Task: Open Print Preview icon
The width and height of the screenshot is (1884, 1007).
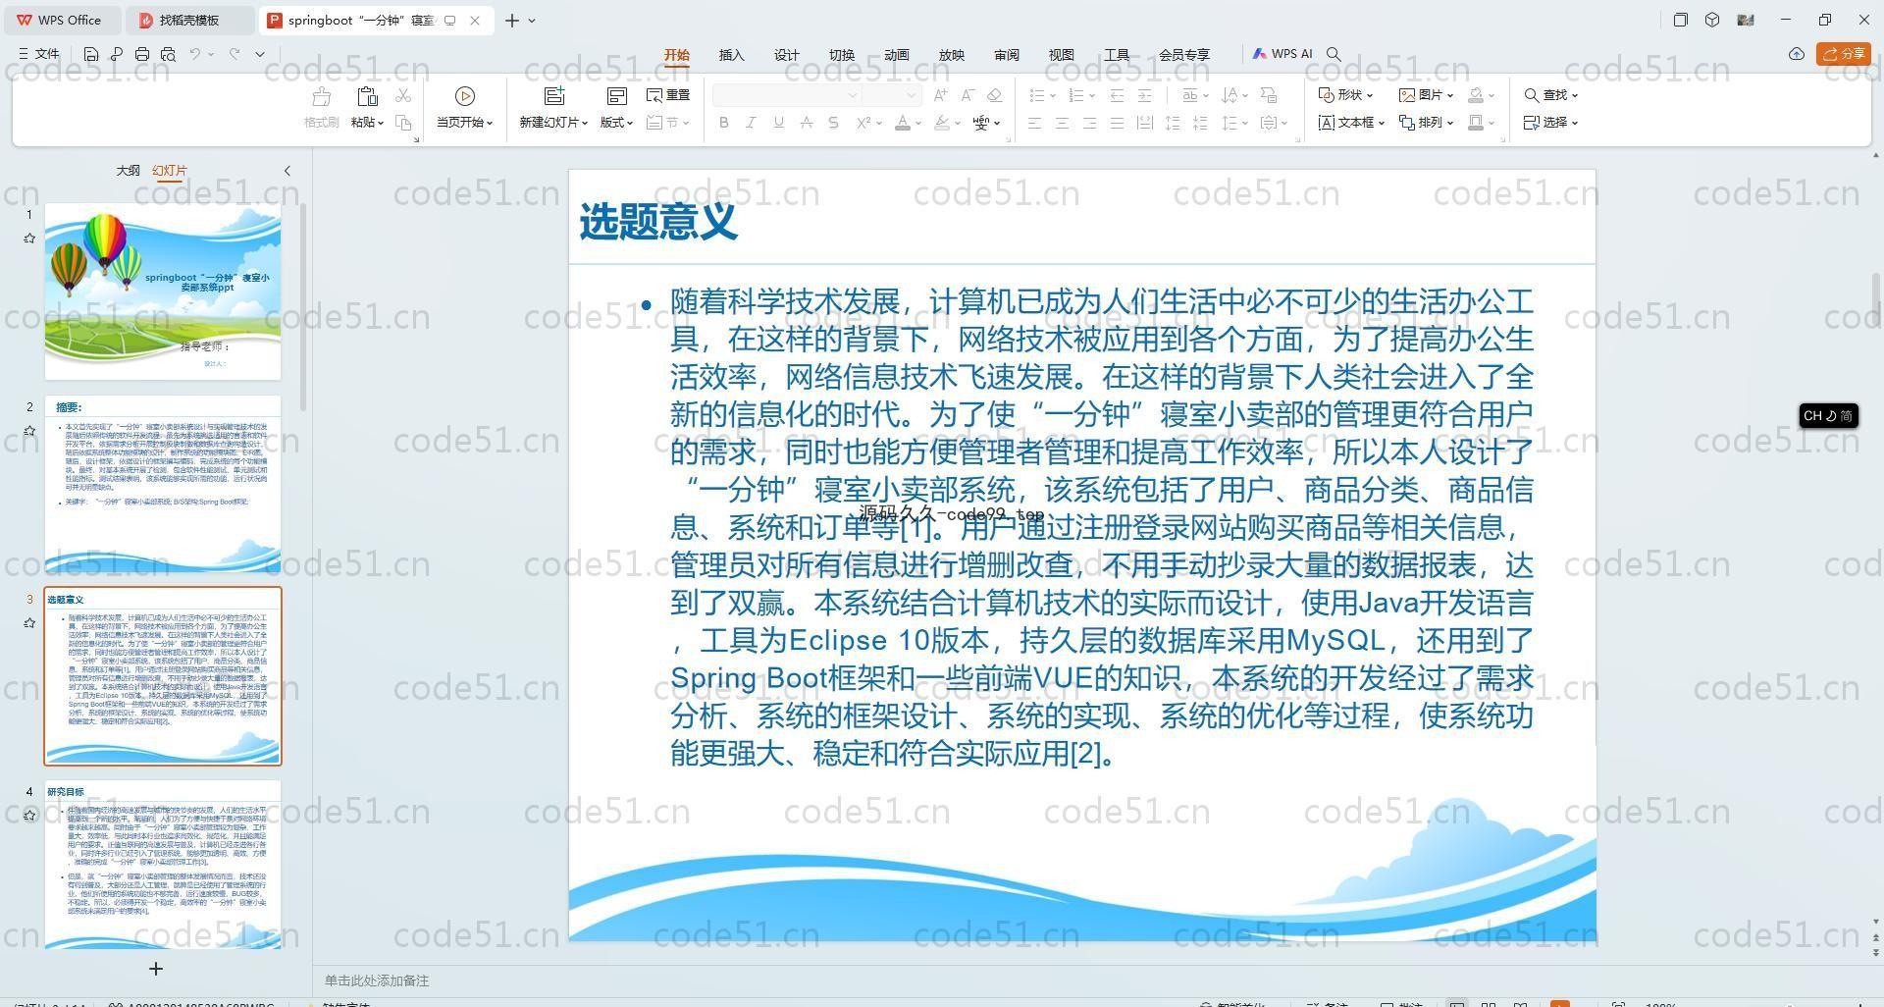Action: click(168, 54)
